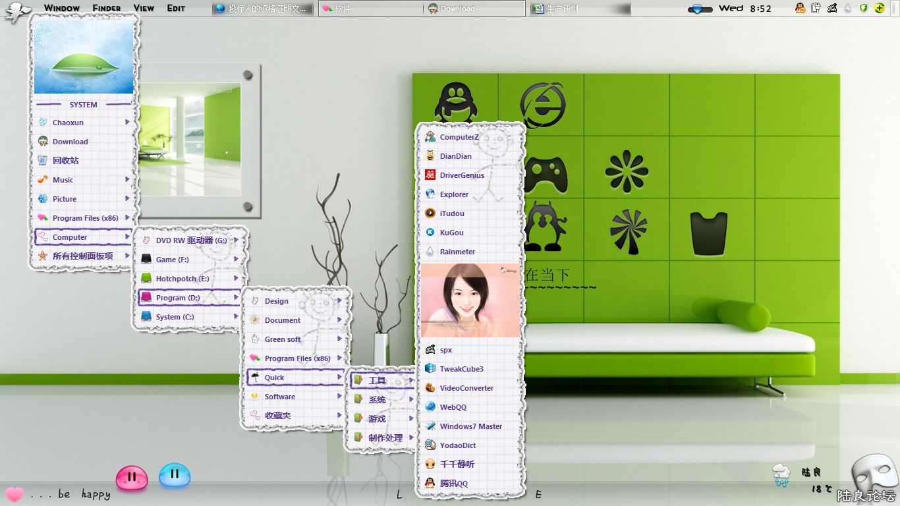900x506 pixels.
Task: Select Download in the SYSTEM menu
Action: click(x=83, y=141)
